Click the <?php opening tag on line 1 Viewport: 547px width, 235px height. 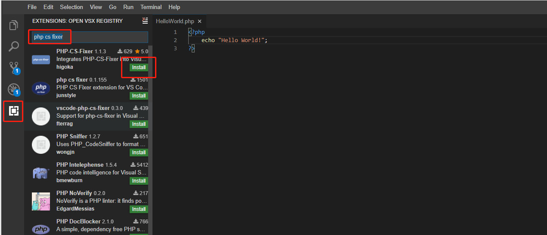coord(196,32)
